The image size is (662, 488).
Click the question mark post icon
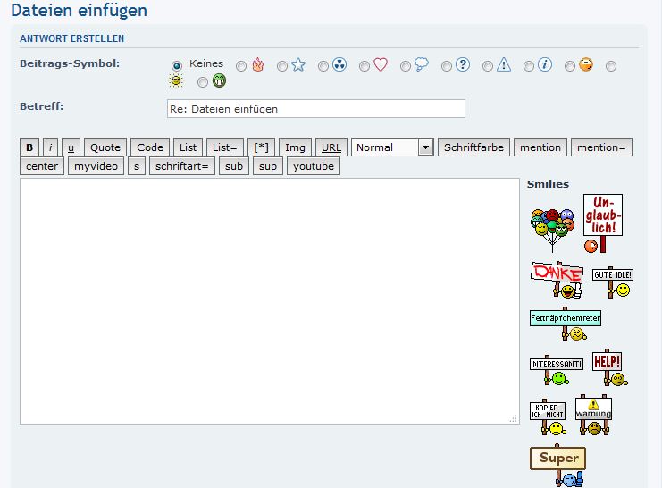[x=463, y=64]
